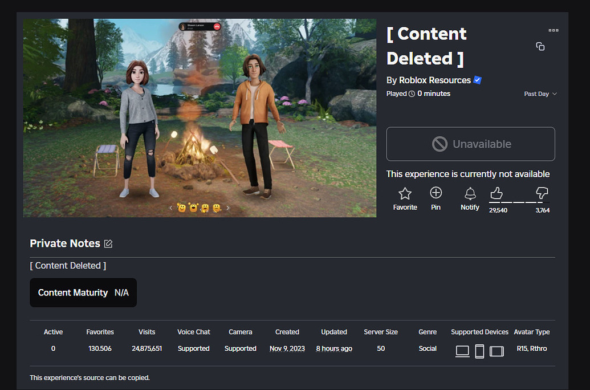Open the three-dot options menu

point(552,31)
